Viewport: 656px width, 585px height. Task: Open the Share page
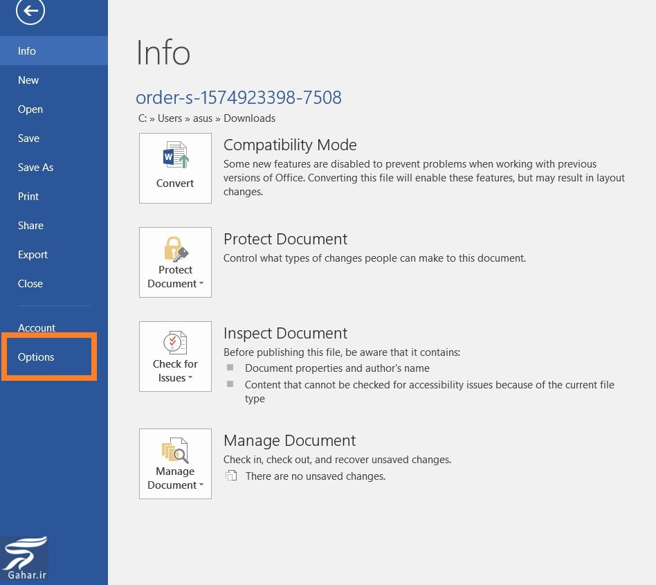pos(54,226)
